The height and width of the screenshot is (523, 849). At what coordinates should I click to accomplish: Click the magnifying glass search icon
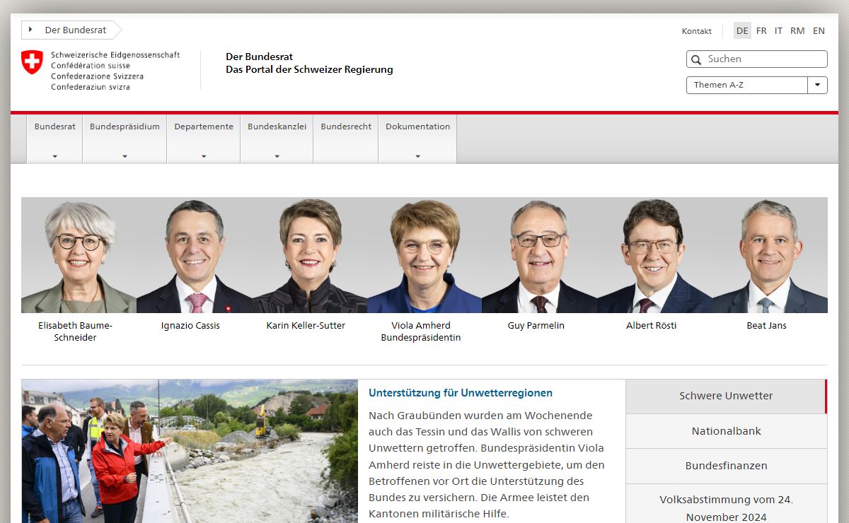(x=696, y=59)
